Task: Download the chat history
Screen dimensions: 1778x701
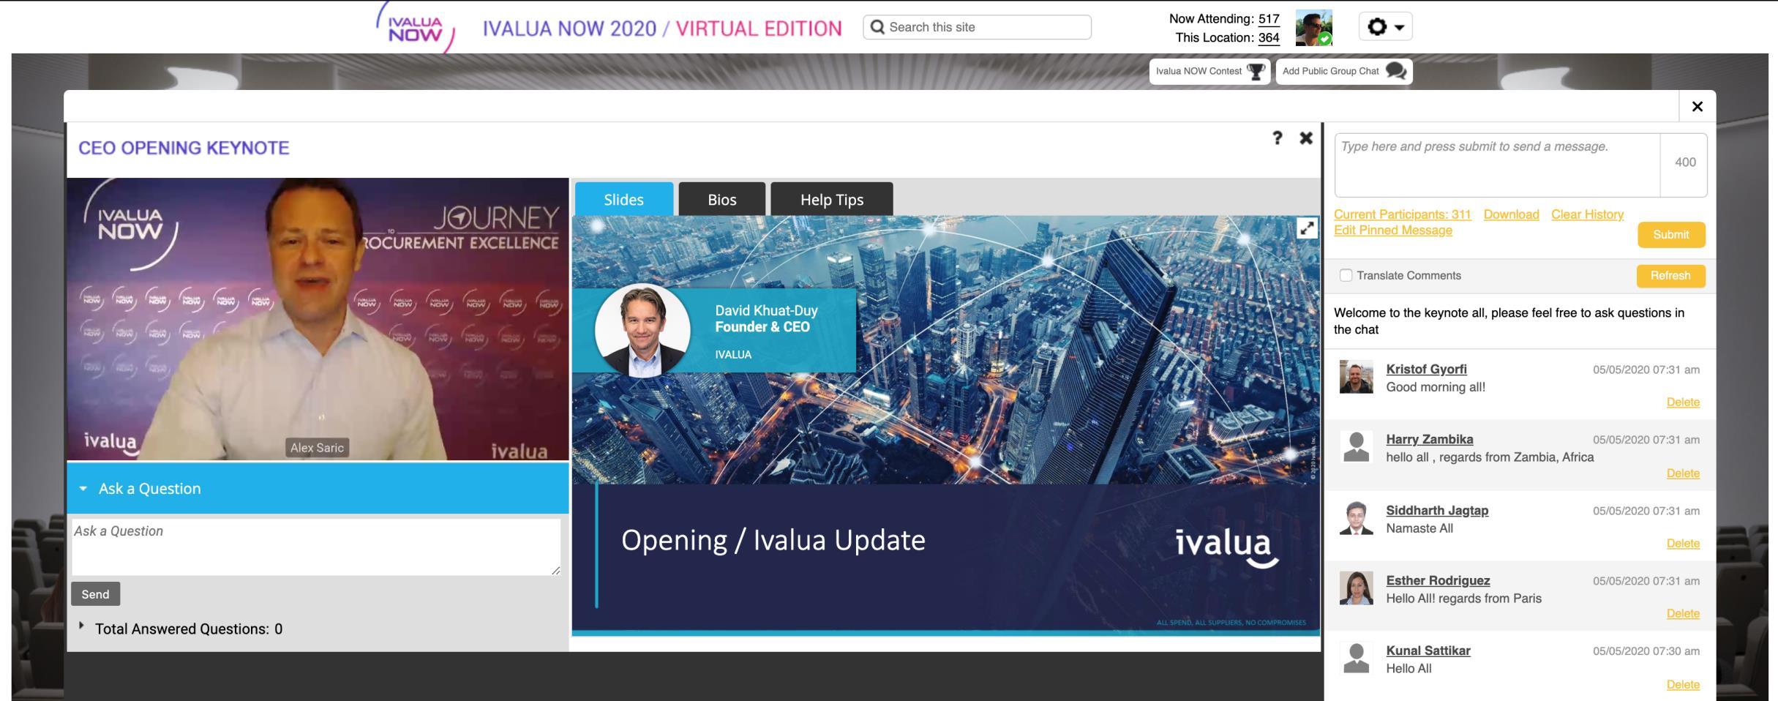Action: point(1511,214)
